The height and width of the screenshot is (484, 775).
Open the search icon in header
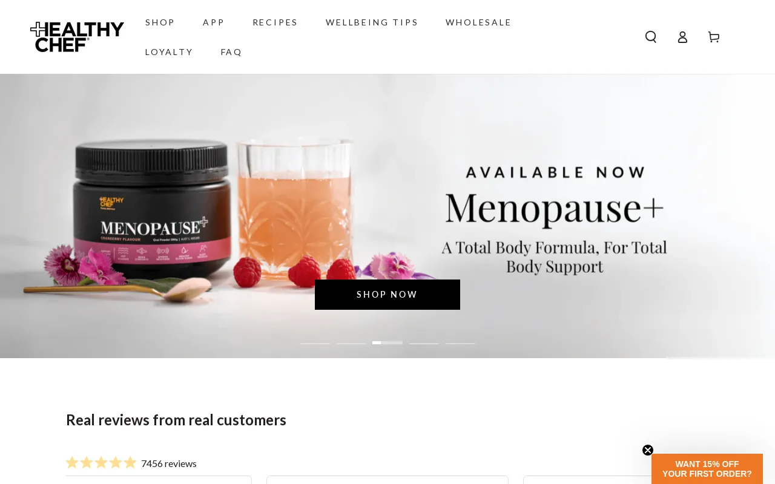pyautogui.click(x=651, y=37)
